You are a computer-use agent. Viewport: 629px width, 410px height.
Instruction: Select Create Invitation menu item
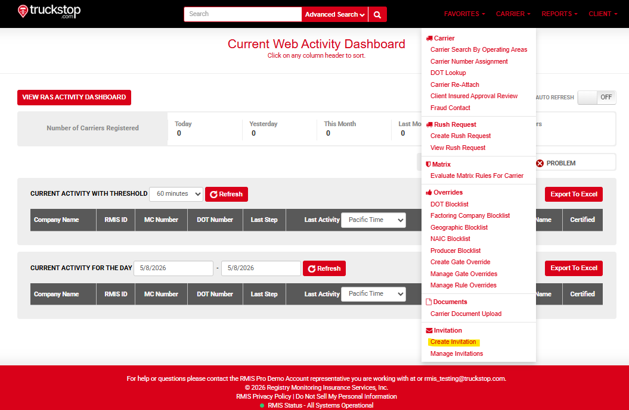pos(453,342)
